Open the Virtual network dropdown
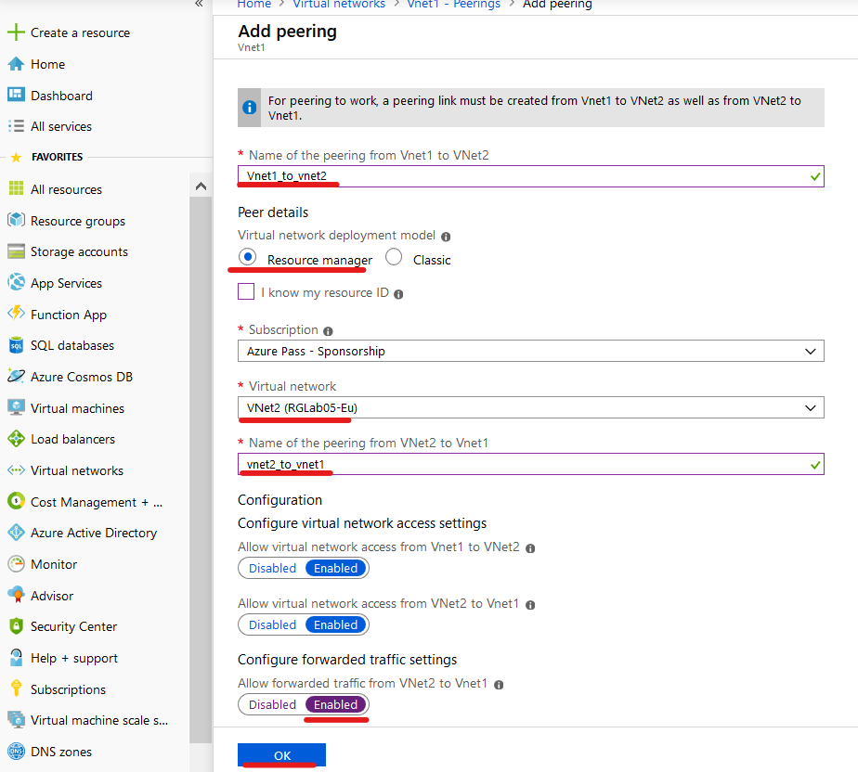This screenshot has height=772, width=858. [531, 407]
